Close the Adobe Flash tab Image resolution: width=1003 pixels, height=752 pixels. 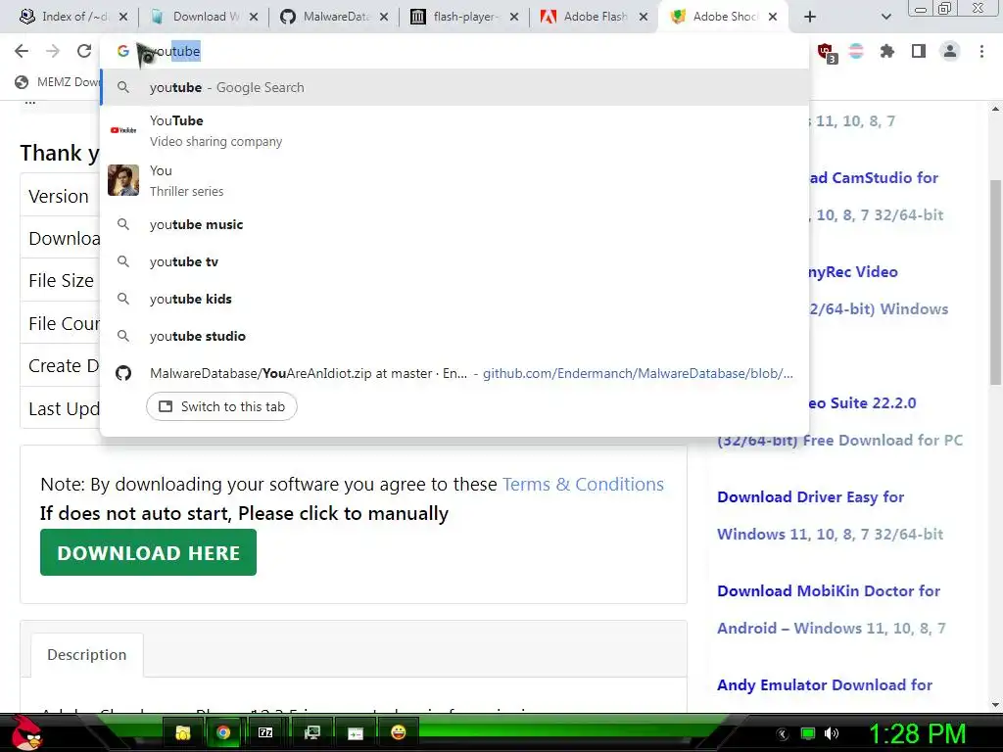pos(645,17)
